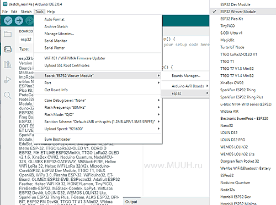Expand Flash Mode QIO option
The height and width of the screenshot is (205, 276).
pyautogui.click(x=98, y=114)
